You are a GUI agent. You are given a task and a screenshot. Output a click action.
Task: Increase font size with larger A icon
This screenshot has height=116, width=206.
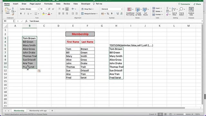click(49, 9)
